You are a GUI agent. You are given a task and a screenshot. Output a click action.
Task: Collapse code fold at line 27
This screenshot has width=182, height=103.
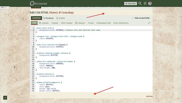point(35,83)
